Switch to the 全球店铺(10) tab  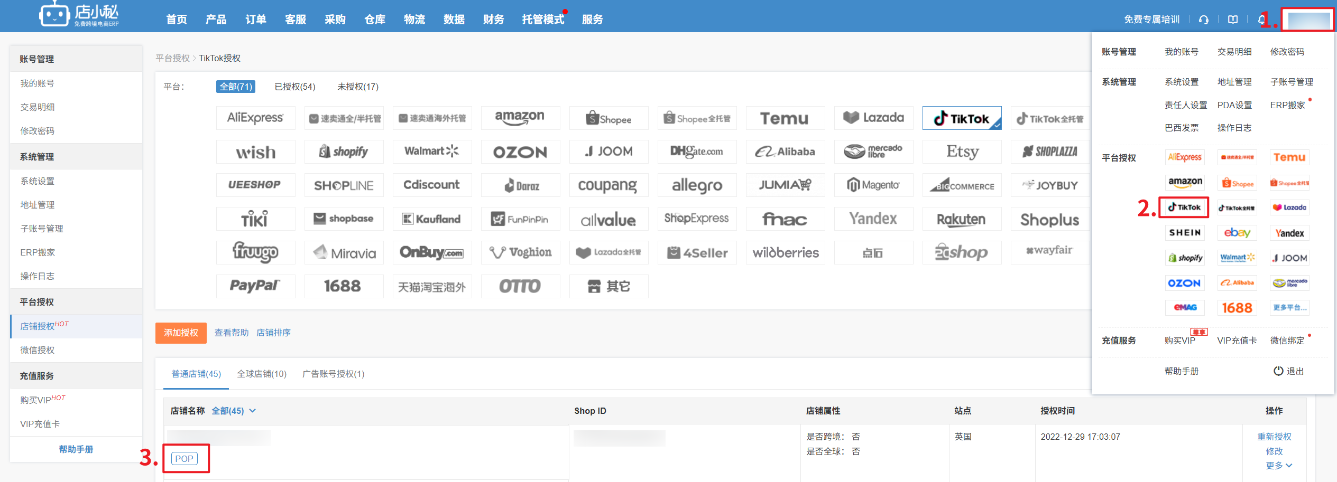[262, 374]
